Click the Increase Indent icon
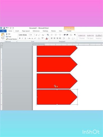Image resolution: width=103 pixels, height=137 pixels. click(x=67, y=35)
